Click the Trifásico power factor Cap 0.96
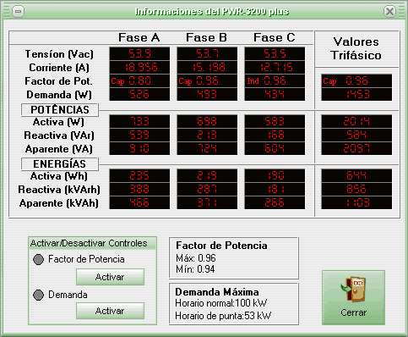Screen dimensions: 408x337 [x=356, y=80]
